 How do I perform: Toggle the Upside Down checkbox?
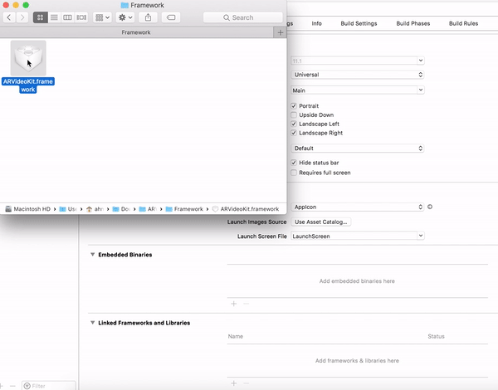[x=294, y=115]
